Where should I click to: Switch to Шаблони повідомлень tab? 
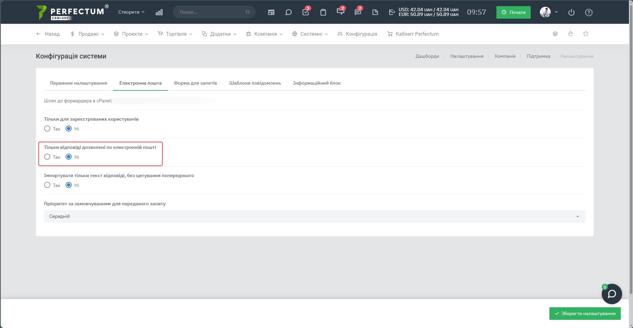(255, 83)
